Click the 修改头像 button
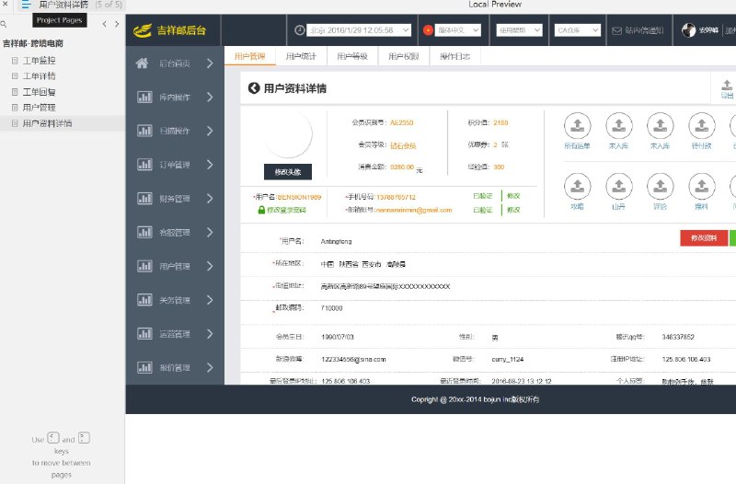Viewport: 736px width, 484px height. tap(288, 172)
